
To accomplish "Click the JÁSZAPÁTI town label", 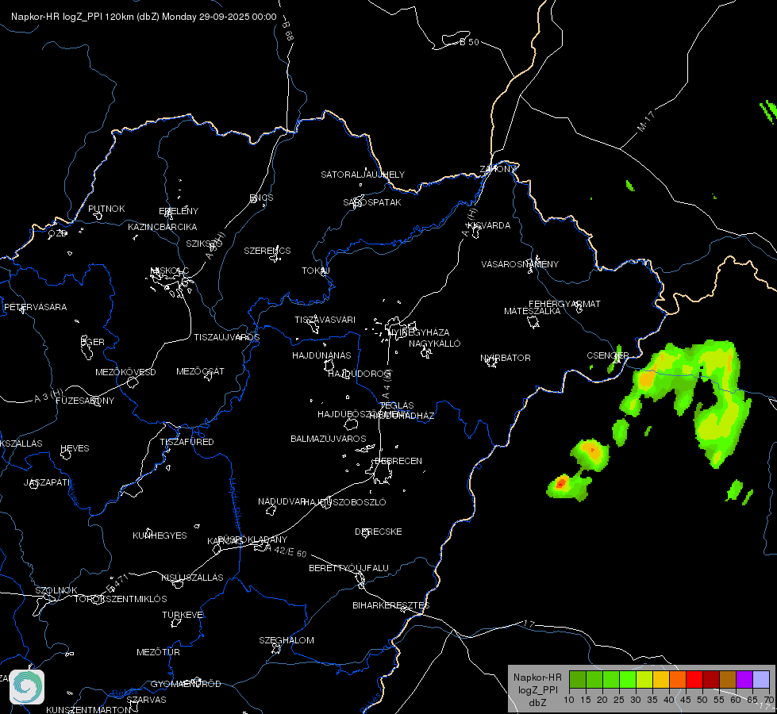I will click(x=47, y=482).
